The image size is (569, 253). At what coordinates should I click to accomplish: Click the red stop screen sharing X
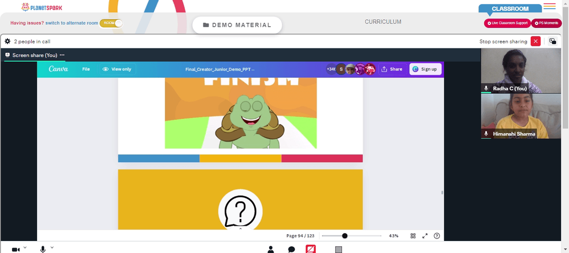tap(535, 42)
